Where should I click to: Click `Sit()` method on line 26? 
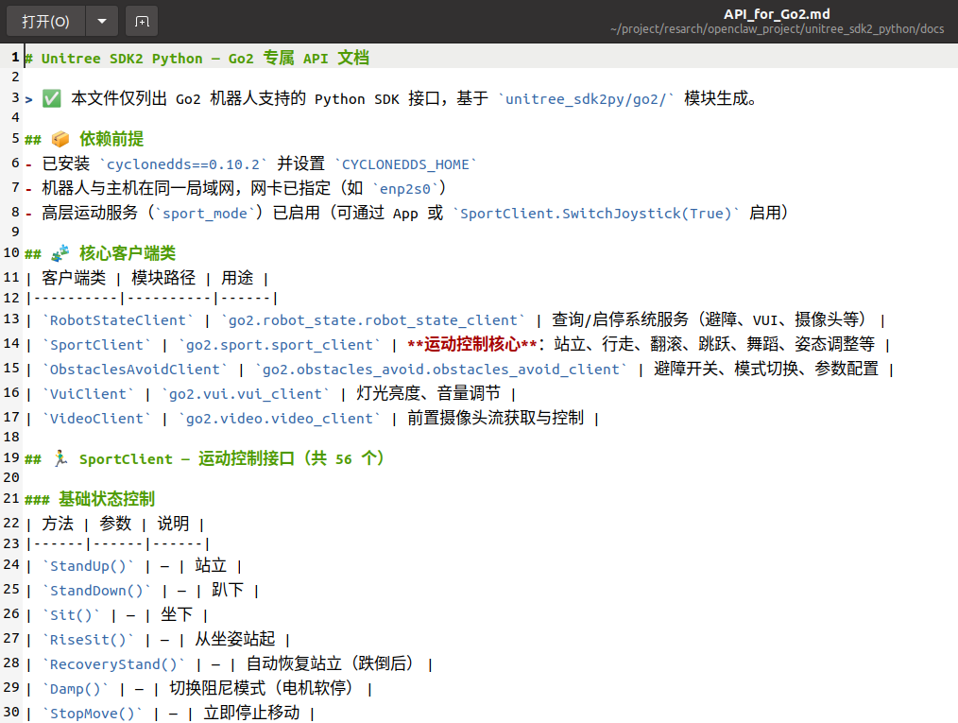pyautogui.click(x=70, y=615)
